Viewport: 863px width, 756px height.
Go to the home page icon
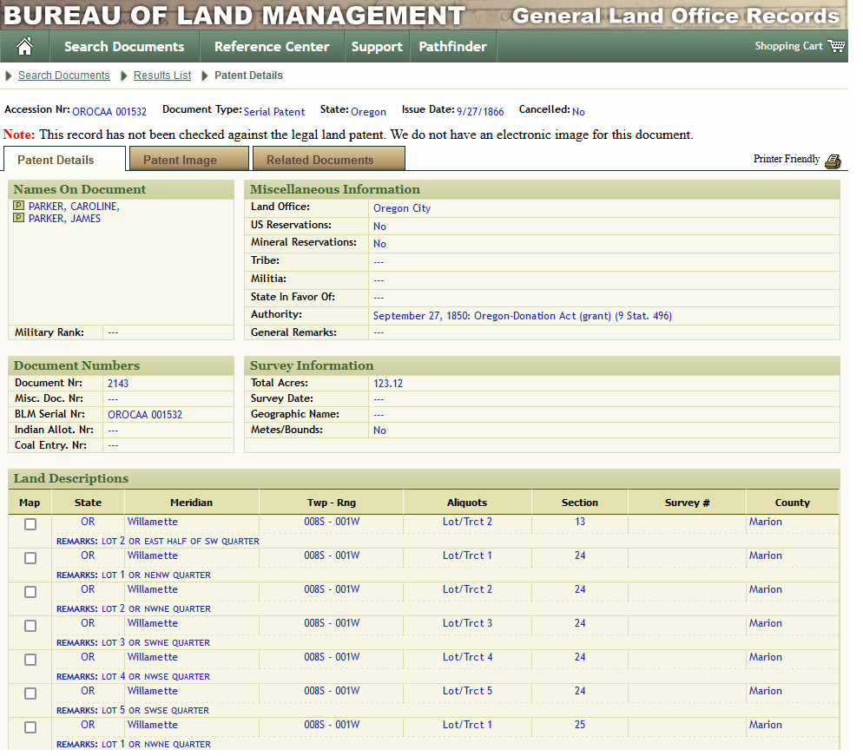25,47
